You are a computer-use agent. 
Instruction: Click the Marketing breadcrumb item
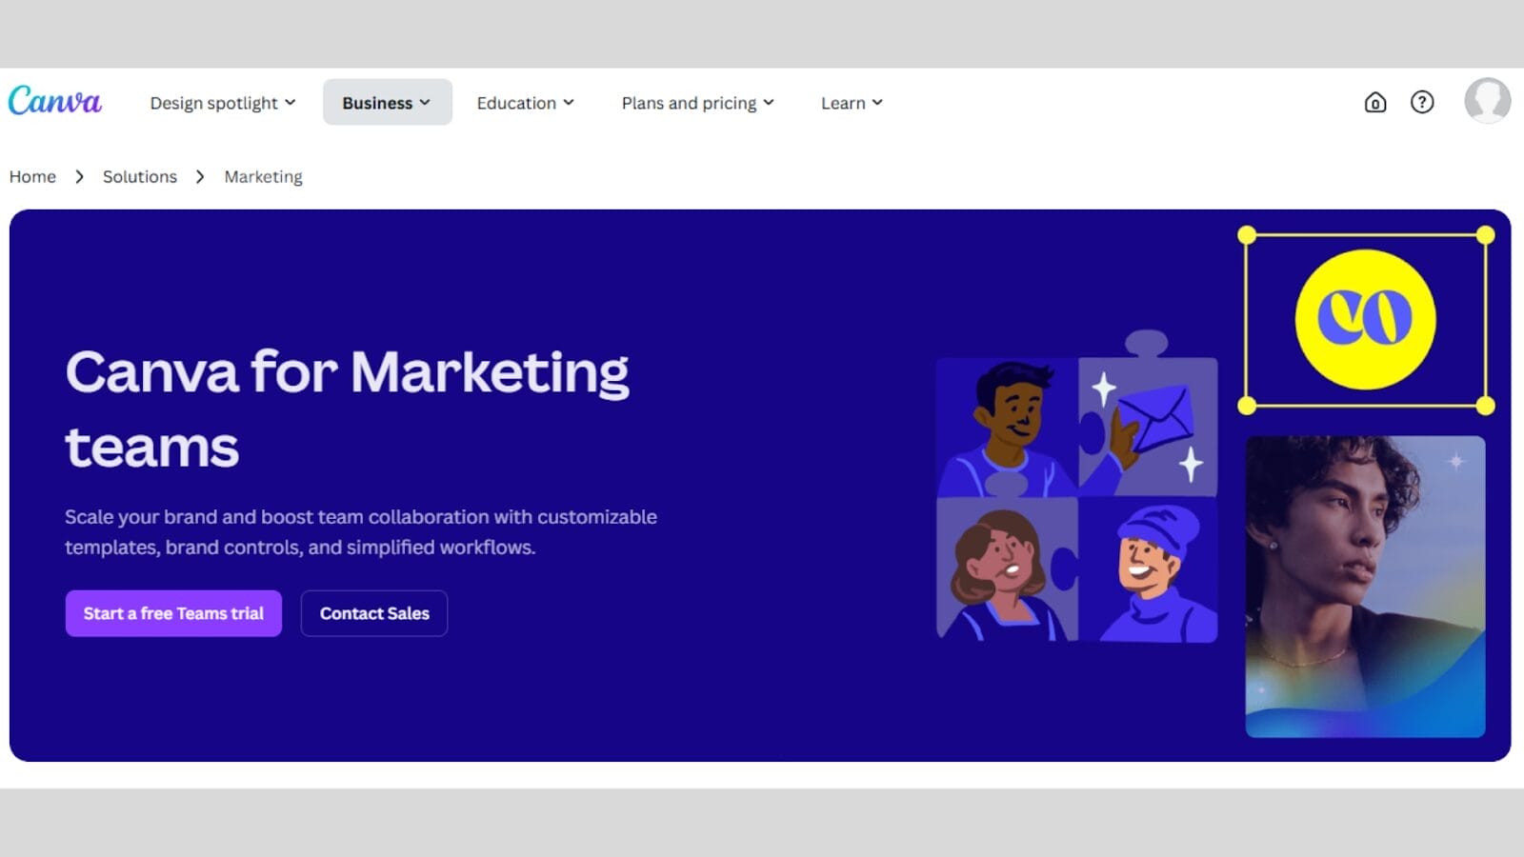pos(263,177)
